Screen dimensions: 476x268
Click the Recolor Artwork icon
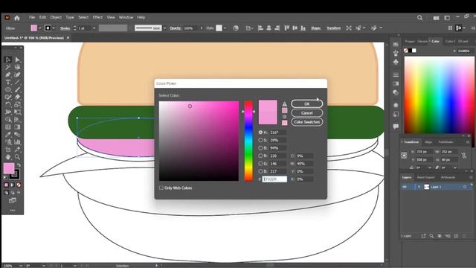236,28
